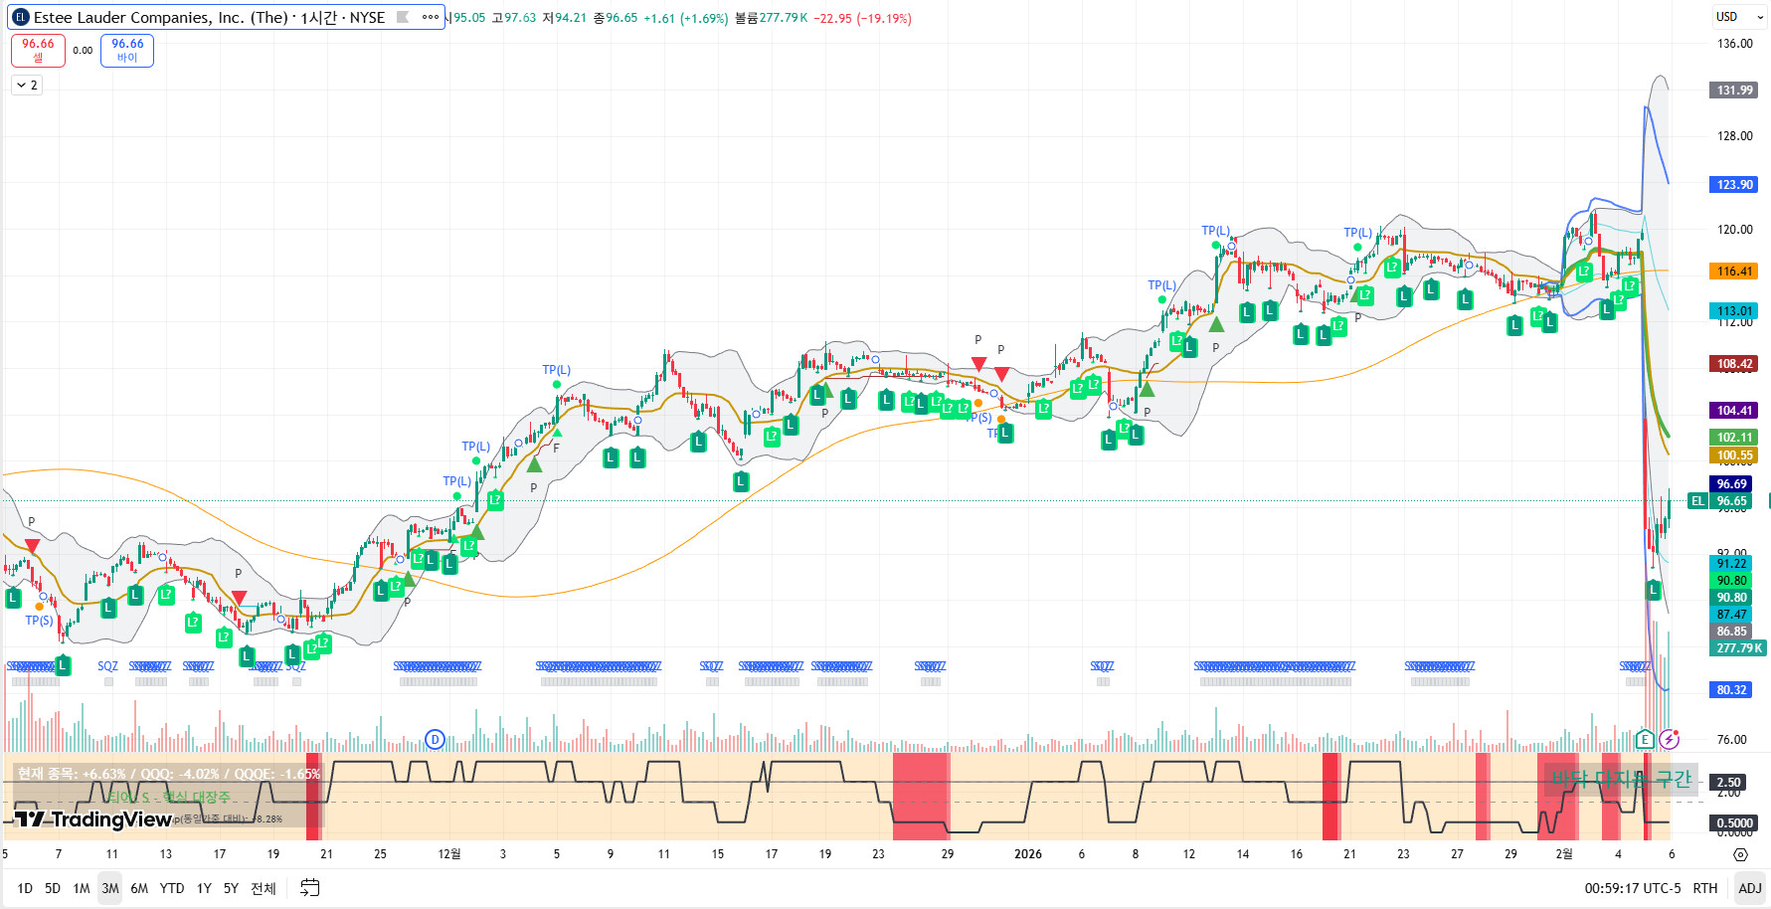Open chart settings hexagon gear icon
The height and width of the screenshot is (909, 1771).
[x=1740, y=854]
